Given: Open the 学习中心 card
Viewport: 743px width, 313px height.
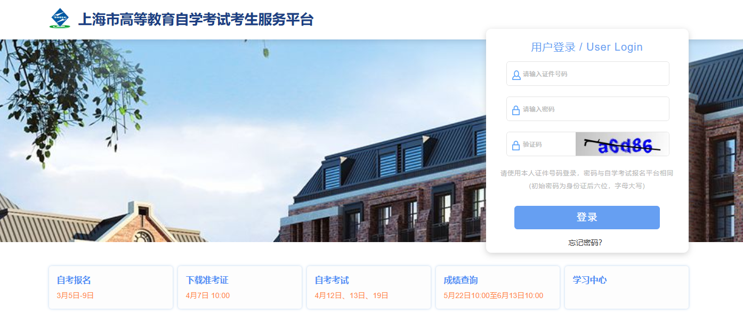Looking at the screenshot, I should [x=627, y=287].
